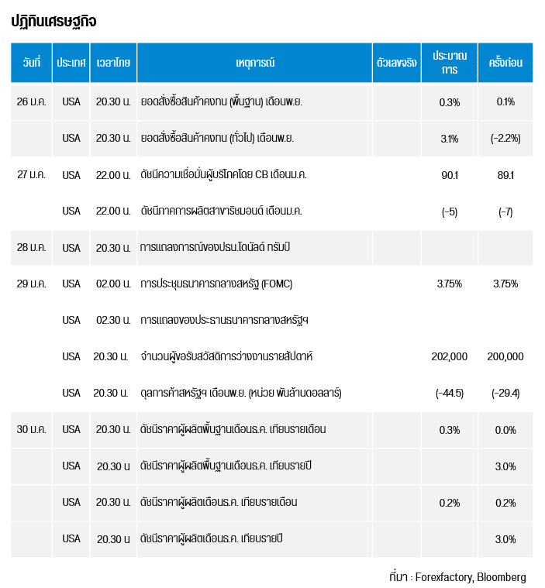This screenshot has width=545, height=588.
Task: Click the 02.00 น. time cell
Action: tap(113, 284)
